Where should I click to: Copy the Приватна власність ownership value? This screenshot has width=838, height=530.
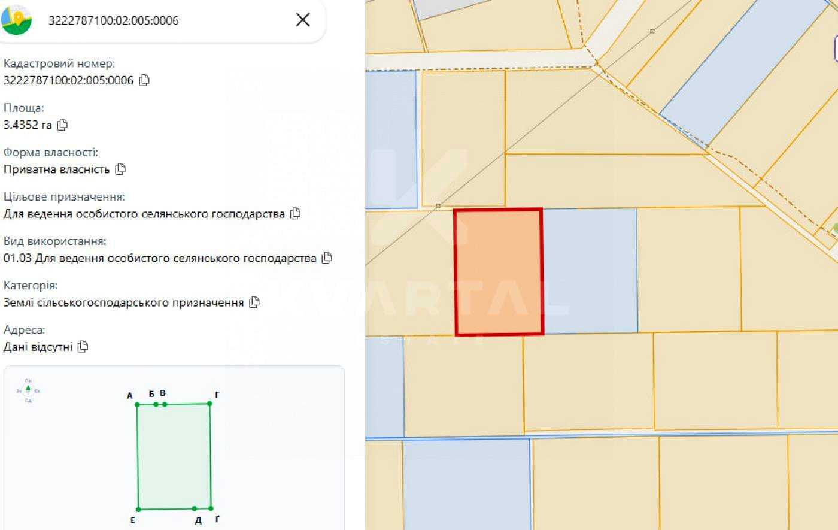coord(120,169)
